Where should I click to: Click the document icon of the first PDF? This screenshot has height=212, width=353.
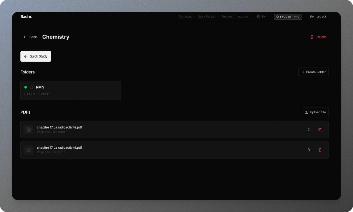pyautogui.click(x=29, y=129)
